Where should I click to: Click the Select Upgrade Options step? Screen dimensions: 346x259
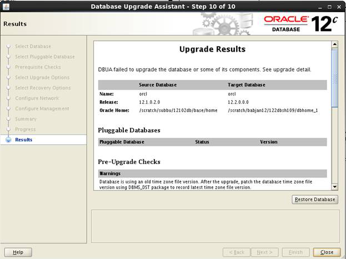(42, 78)
